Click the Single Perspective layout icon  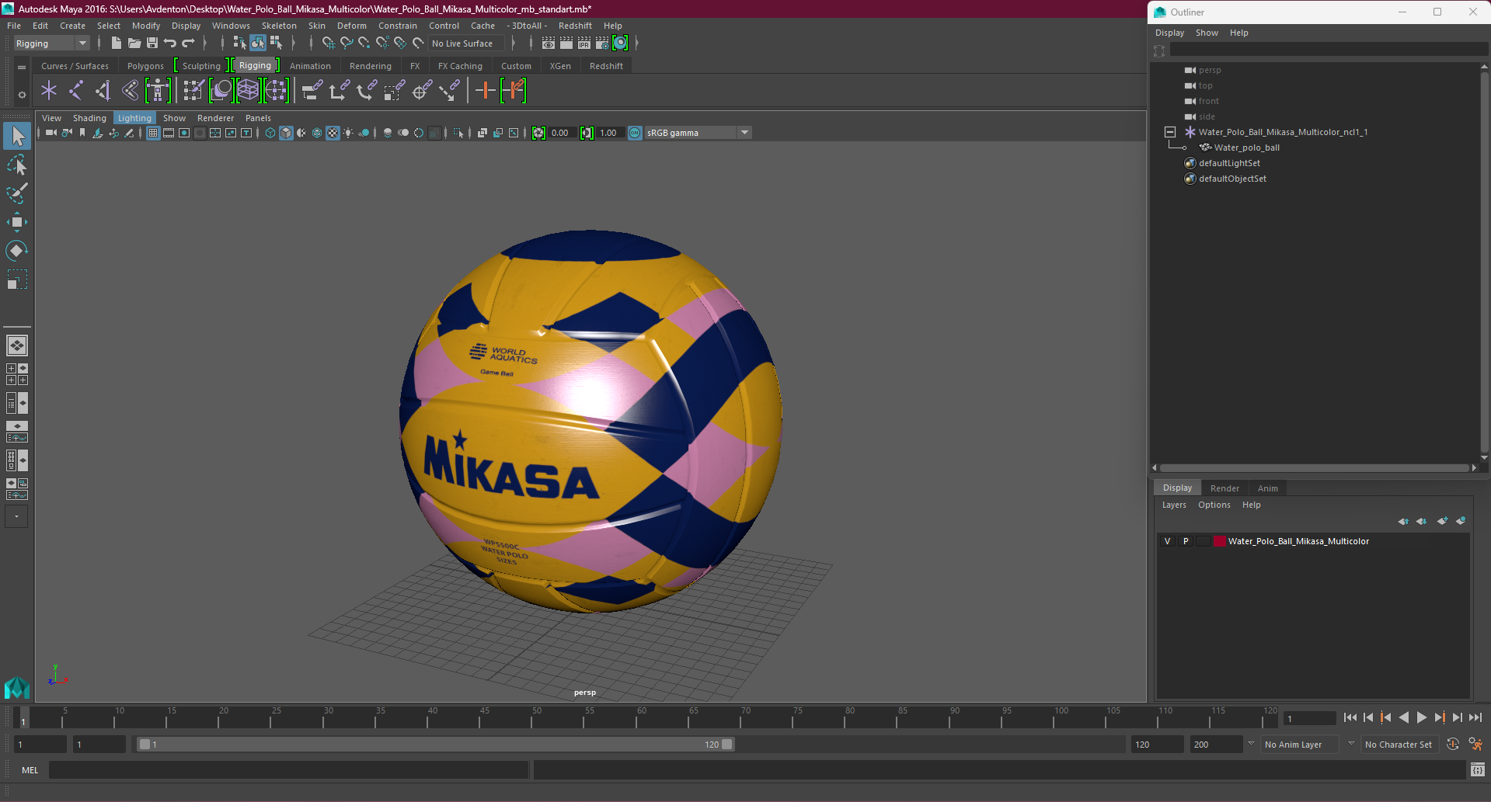17,345
